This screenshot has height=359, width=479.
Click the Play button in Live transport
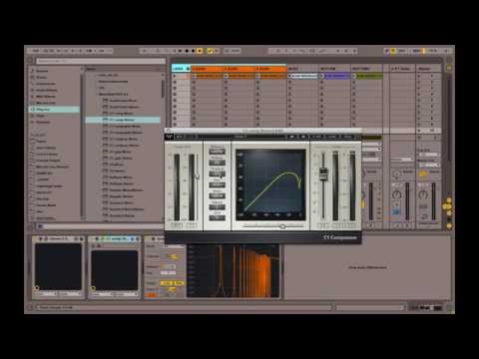pyautogui.click(x=180, y=51)
